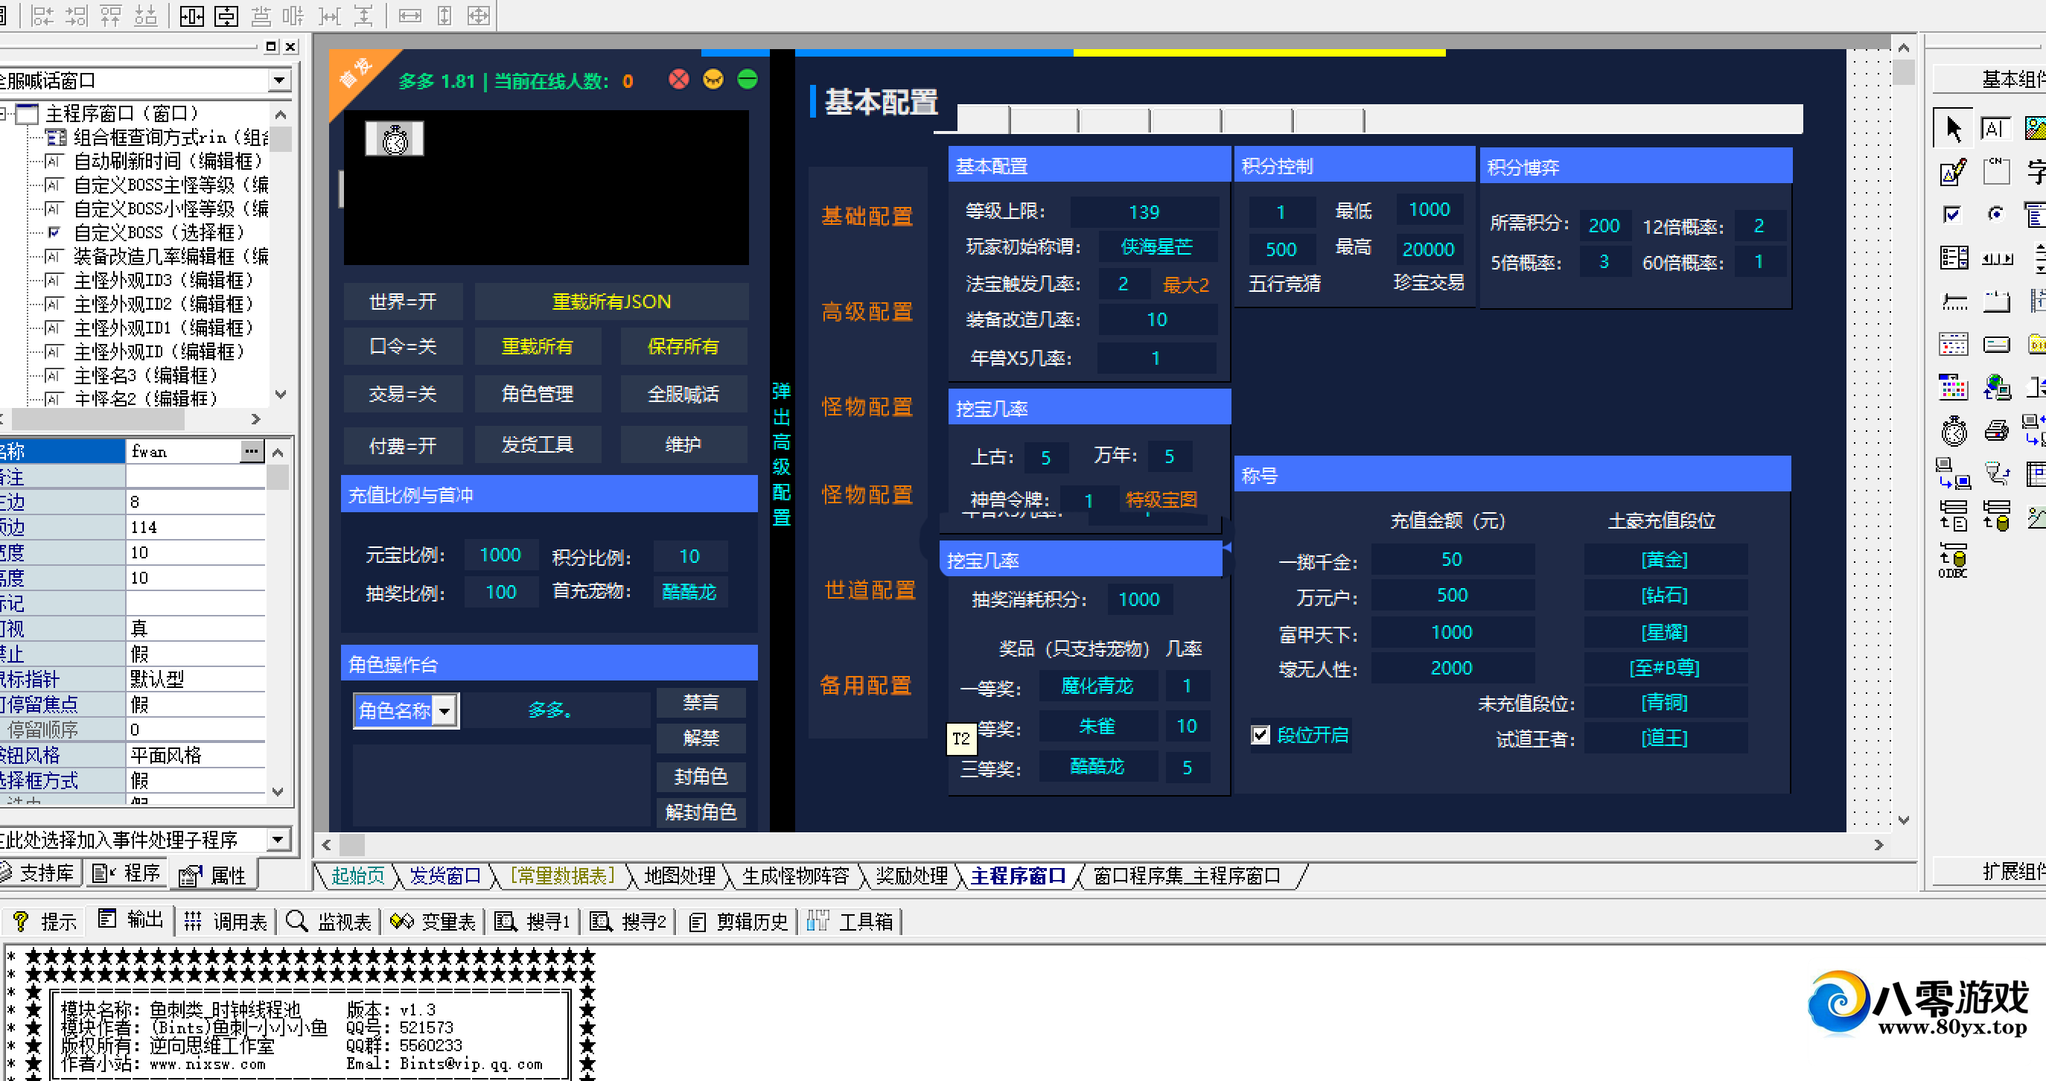Click the align-right toolbar icon
Screen dimensions: 2046x1081
pos(76,15)
